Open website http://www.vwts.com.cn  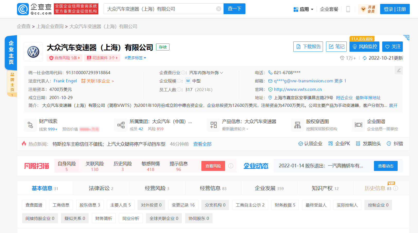(x=298, y=89)
